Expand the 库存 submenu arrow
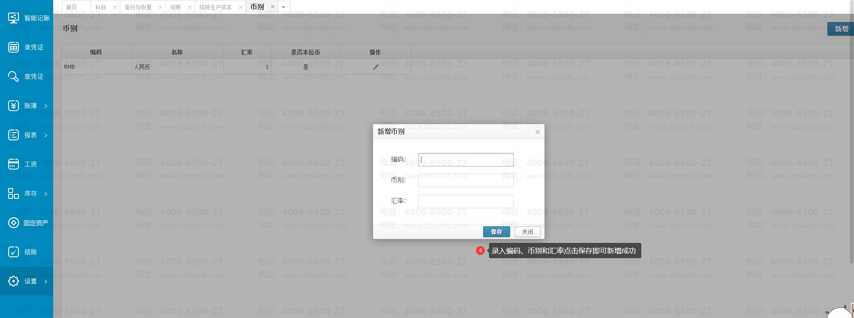The image size is (854, 318). (46, 193)
